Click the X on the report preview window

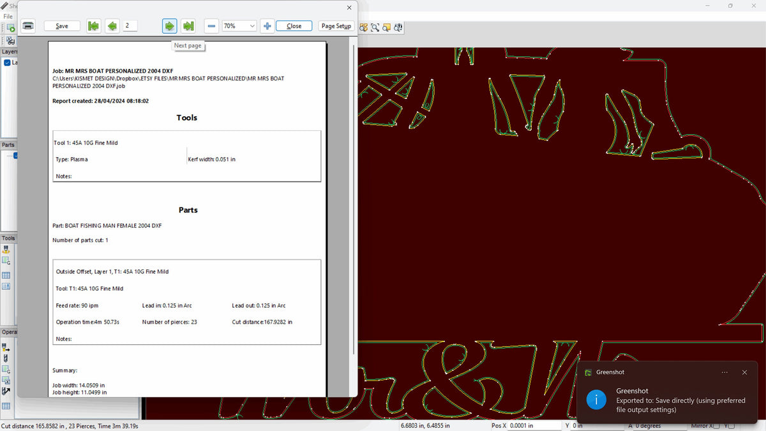(x=349, y=8)
